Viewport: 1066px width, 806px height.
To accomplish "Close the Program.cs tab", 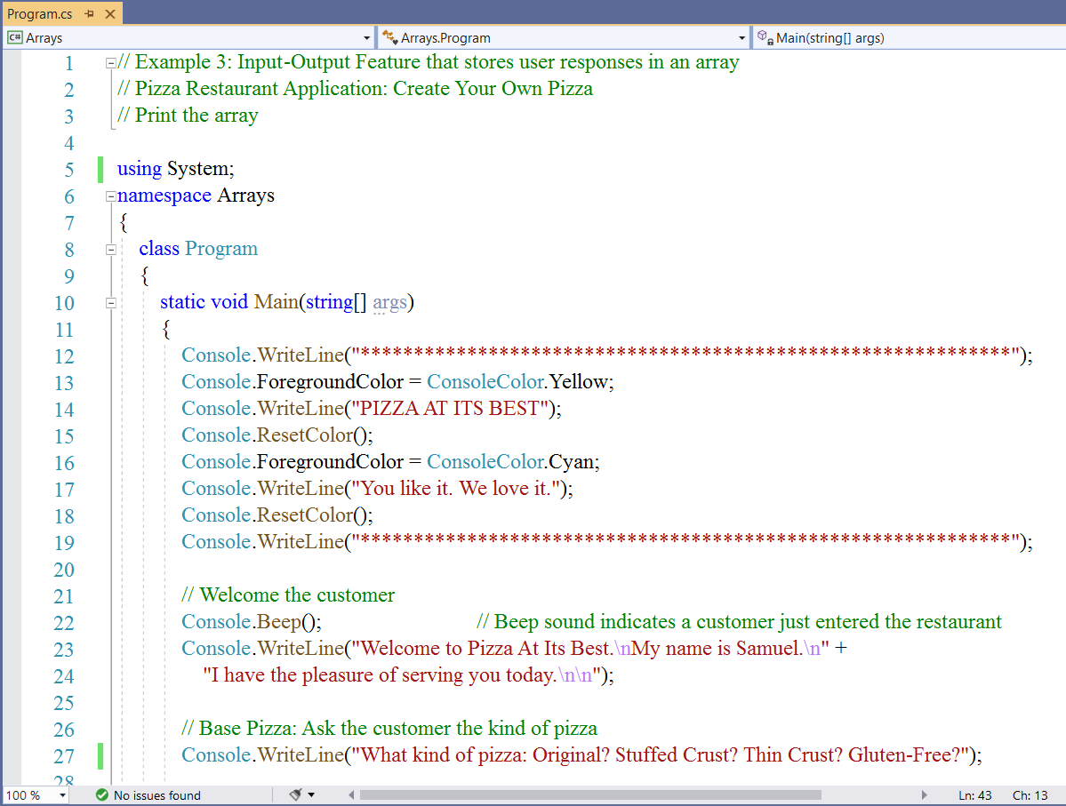I will pyautogui.click(x=109, y=14).
